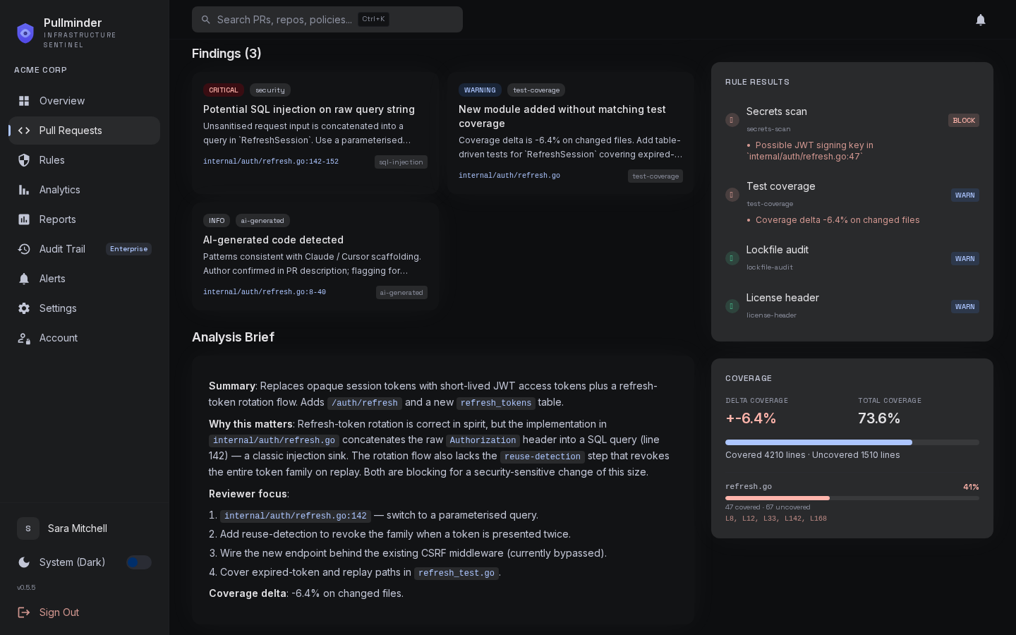Click the /auth/refresh code snippet

(365, 403)
